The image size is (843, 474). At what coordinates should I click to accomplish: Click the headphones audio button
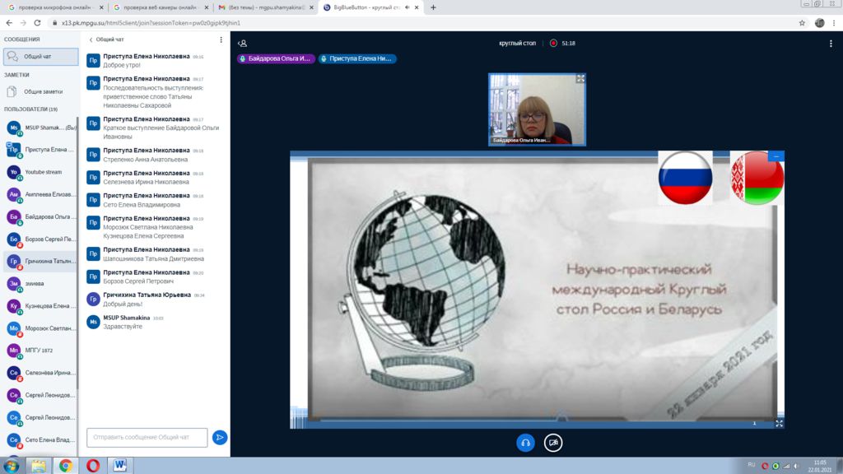pos(525,443)
